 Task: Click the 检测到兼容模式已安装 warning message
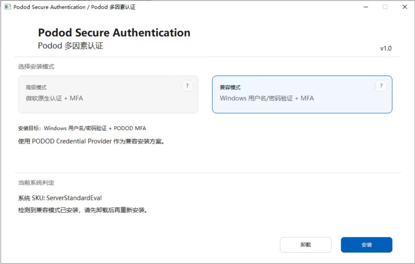tap(83, 210)
